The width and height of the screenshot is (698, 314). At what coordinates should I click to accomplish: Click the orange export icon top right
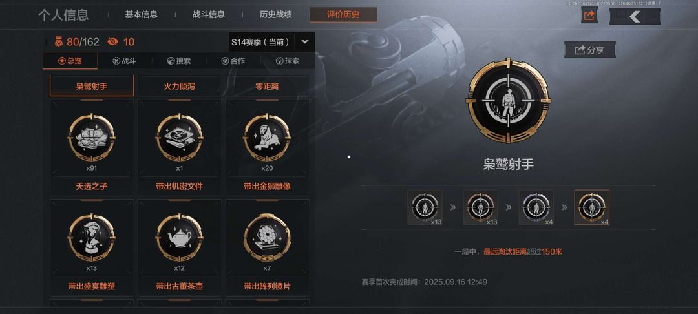[x=589, y=16]
